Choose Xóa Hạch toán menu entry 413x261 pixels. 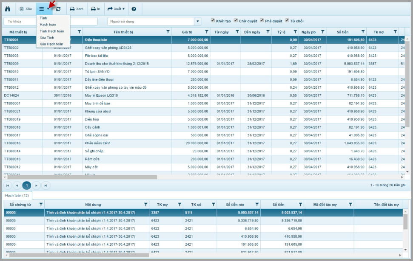pyautogui.click(x=51, y=44)
